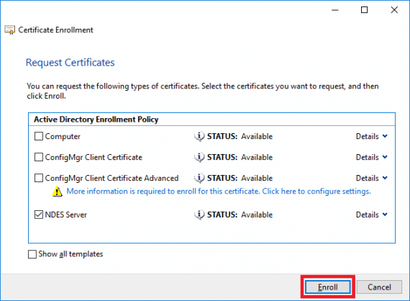Click Active Directory Enrollment Policy header
Screen dimensions: 410x301
96,120
